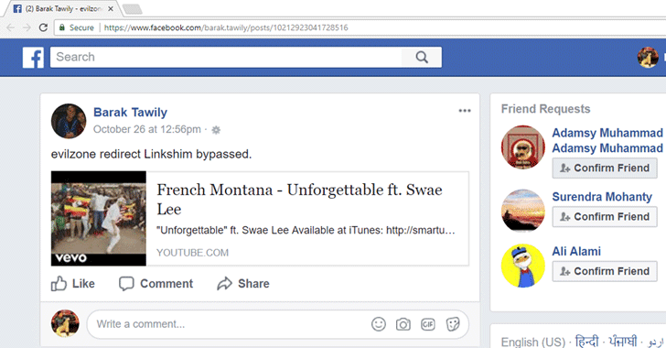Click the post text evilzone redirect Linkshim bypassed
The height and width of the screenshot is (348, 666).
151,154
